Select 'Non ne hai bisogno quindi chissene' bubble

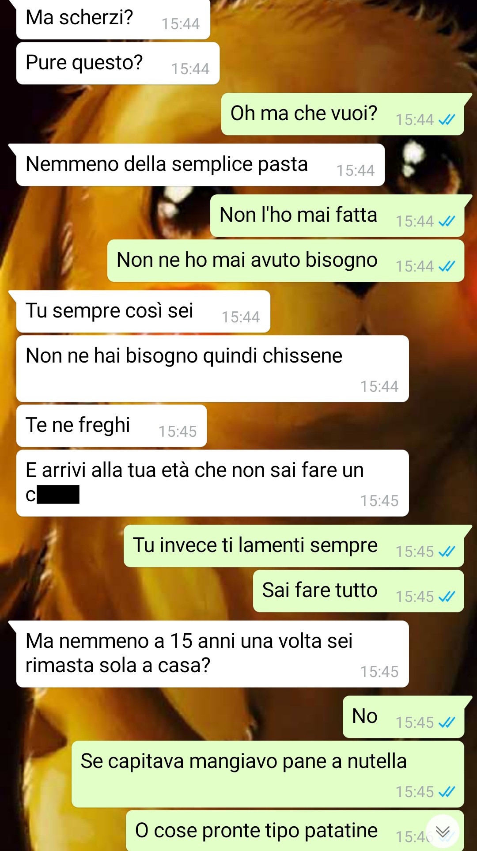tap(212, 369)
